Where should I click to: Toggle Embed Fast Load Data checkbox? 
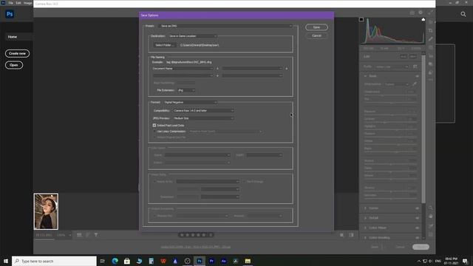(154, 125)
